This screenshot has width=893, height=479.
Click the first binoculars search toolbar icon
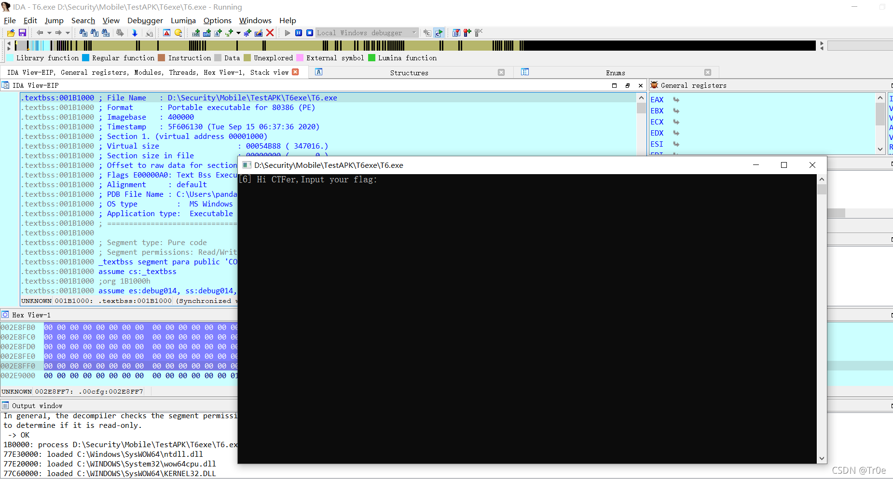point(83,33)
